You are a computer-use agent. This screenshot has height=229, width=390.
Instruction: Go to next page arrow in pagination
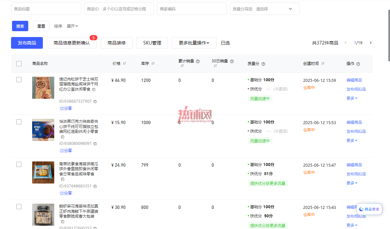tap(371, 43)
